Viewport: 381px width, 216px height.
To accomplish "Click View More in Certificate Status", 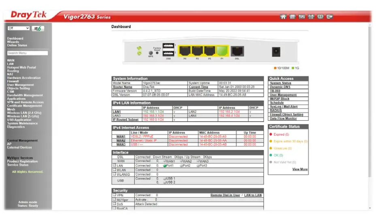I will pos(300,169).
